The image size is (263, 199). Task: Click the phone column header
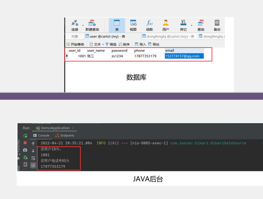click(x=149, y=51)
